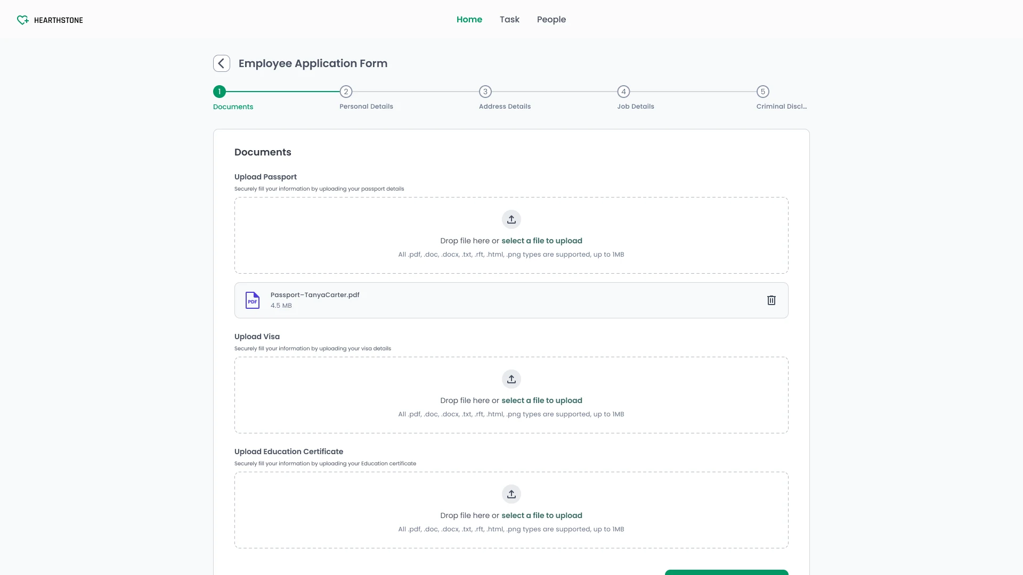This screenshot has width=1023, height=575.
Task: Click the PDF file icon for the passport
Action: click(253, 300)
